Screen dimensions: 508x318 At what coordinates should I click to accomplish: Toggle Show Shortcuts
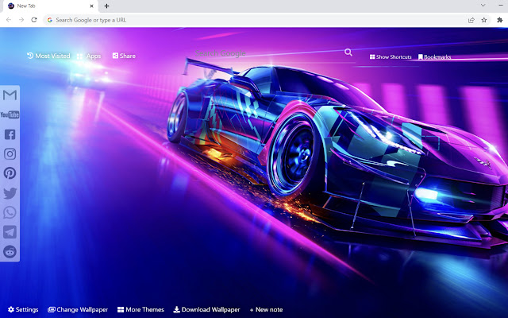[391, 56]
